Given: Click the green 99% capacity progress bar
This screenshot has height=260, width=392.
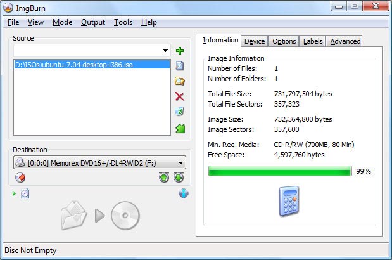Looking at the screenshot, I should pyautogui.click(x=280, y=171).
